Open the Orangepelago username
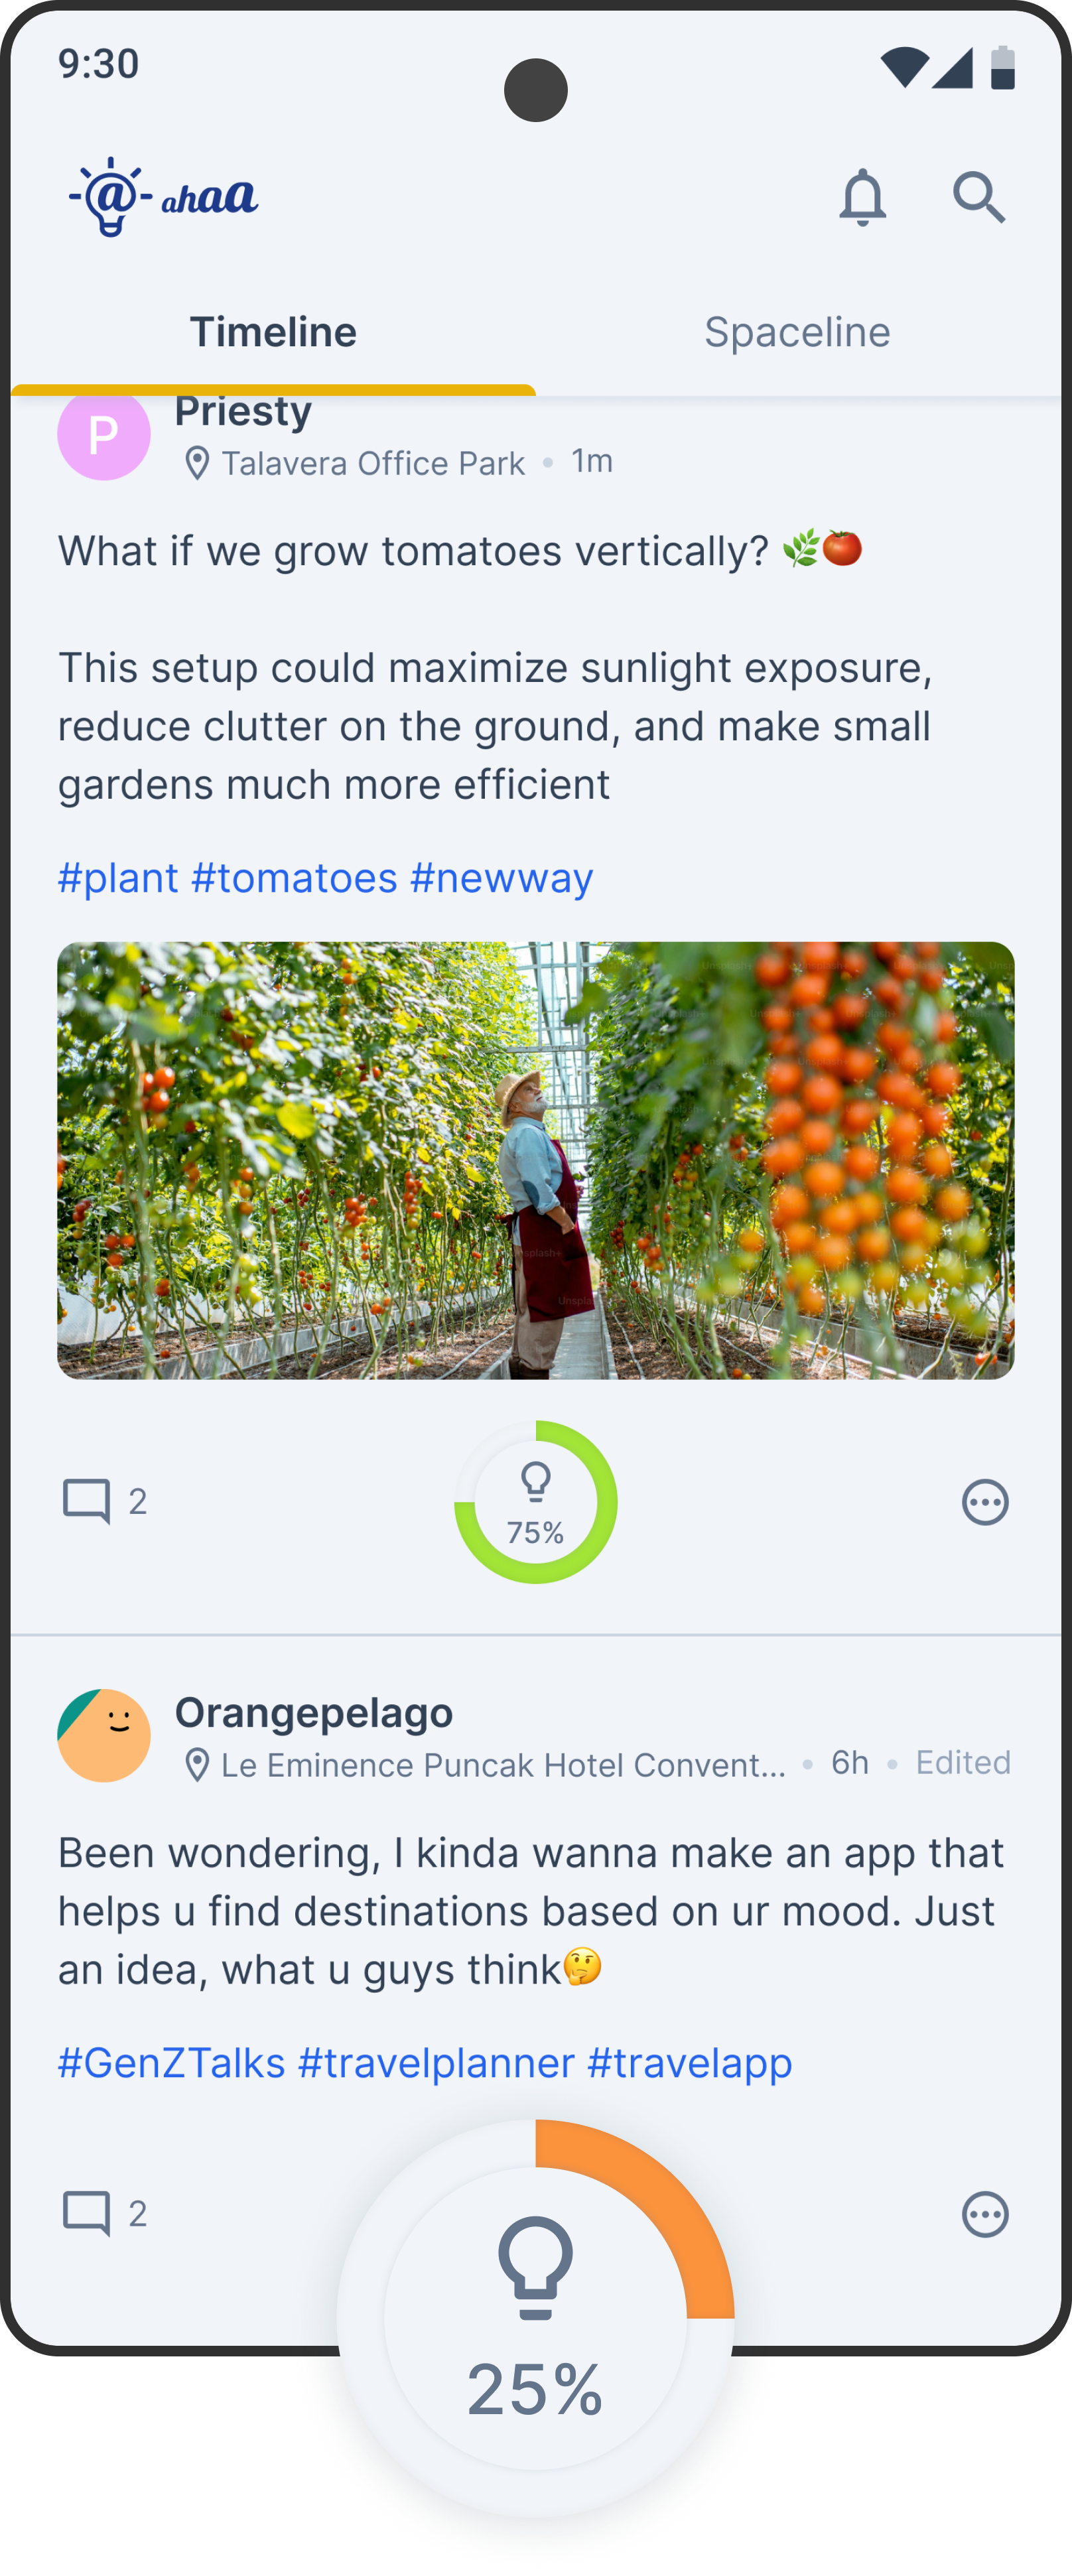The width and height of the screenshot is (1072, 2576). tap(314, 1713)
